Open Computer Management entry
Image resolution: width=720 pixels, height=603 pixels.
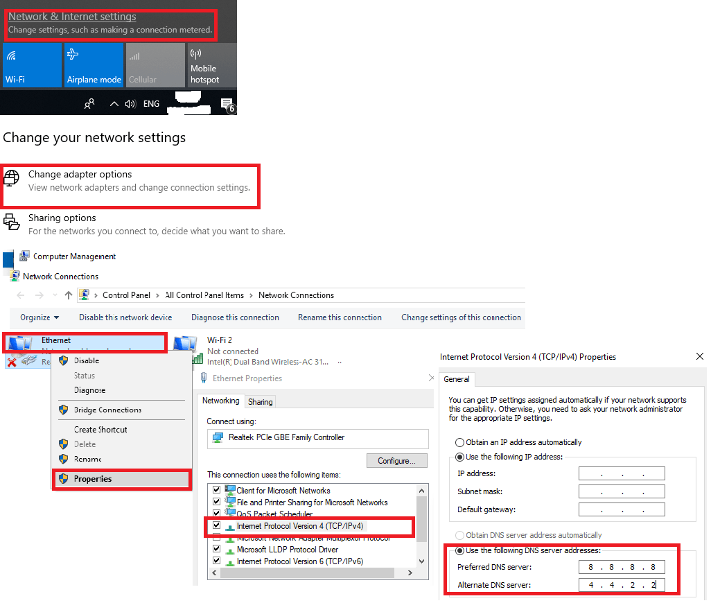74,256
